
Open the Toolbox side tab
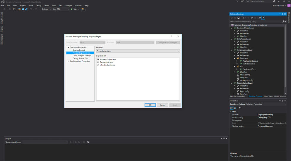click(x=2, y=29)
